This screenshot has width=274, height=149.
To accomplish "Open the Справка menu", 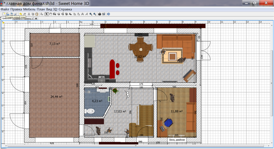I will pyautogui.click(x=65, y=9).
